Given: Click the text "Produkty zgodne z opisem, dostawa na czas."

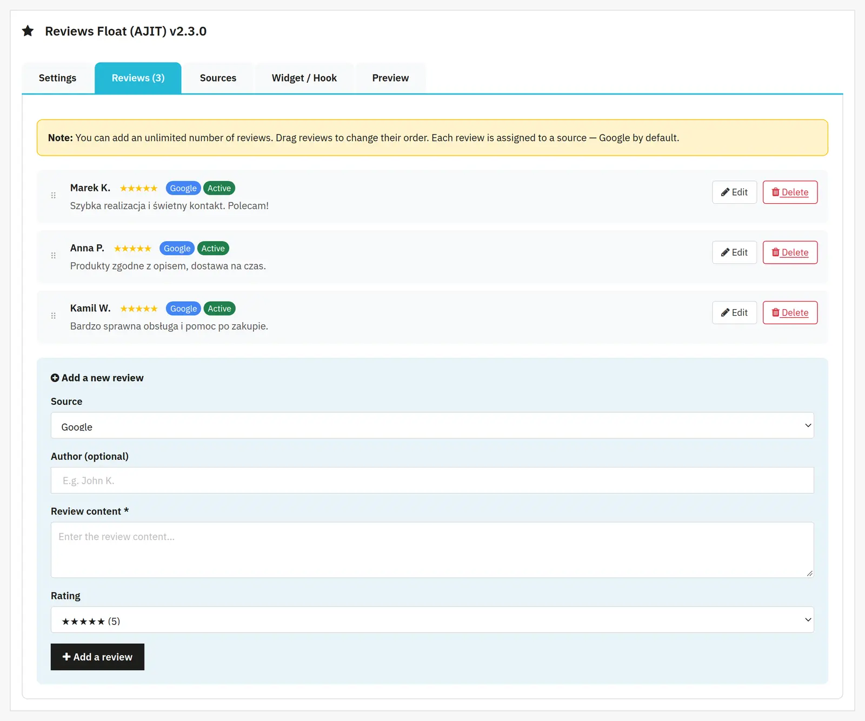Looking at the screenshot, I should [168, 266].
